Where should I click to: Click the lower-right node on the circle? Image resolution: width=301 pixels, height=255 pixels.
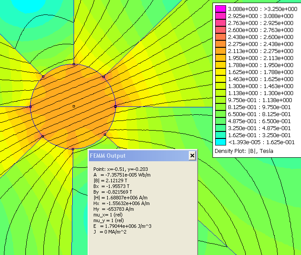tap(105, 135)
